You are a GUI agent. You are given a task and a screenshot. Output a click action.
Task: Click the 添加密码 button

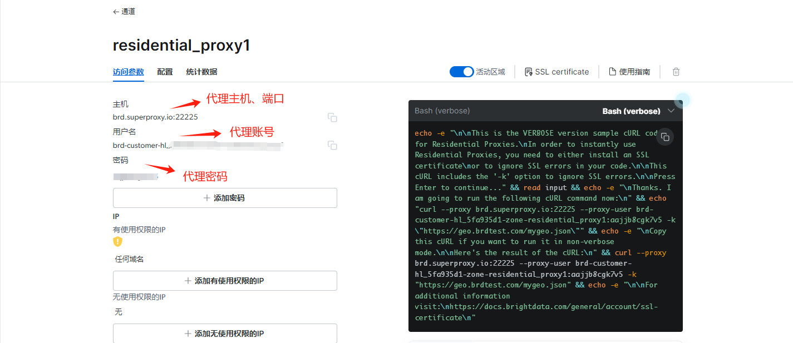[x=225, y=198]
